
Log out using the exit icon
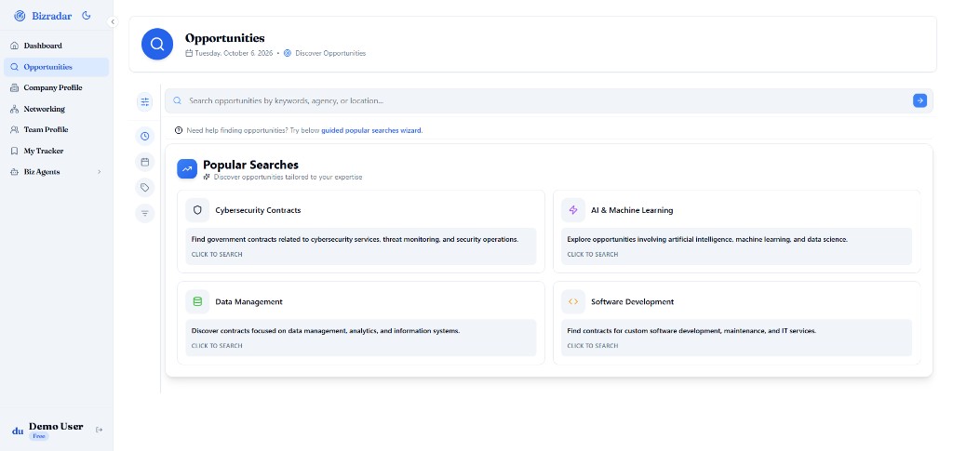pos(99,430)
